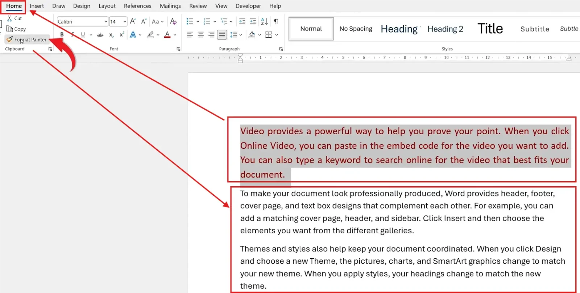Image resolution: width=580 pixels, height=293 pixels.
Task: Apply superscript formatting
Action: 122,35
